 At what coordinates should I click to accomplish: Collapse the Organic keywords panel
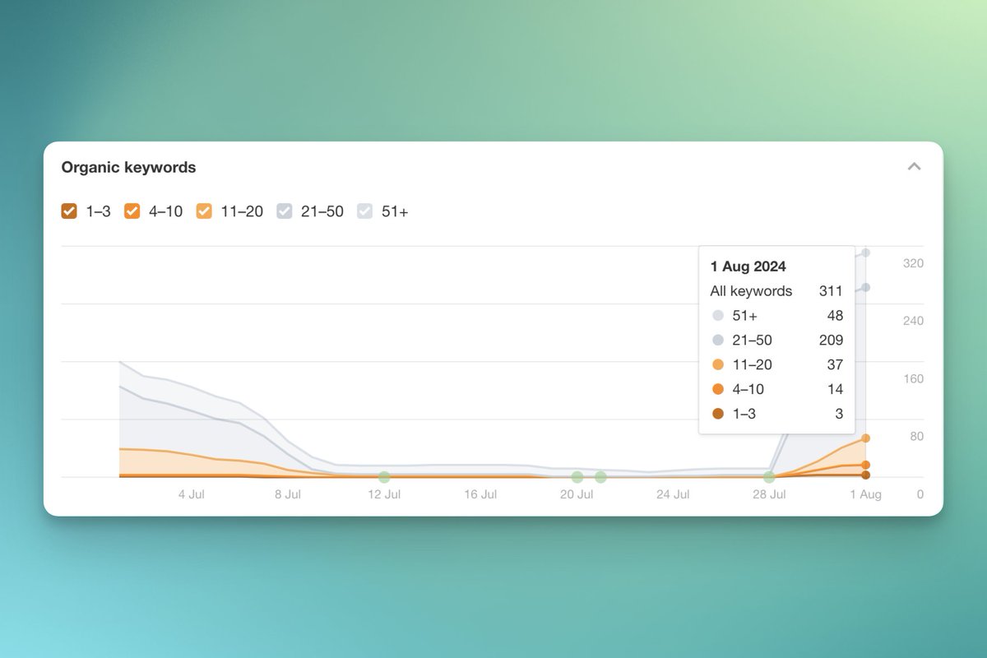coord(914,167)
